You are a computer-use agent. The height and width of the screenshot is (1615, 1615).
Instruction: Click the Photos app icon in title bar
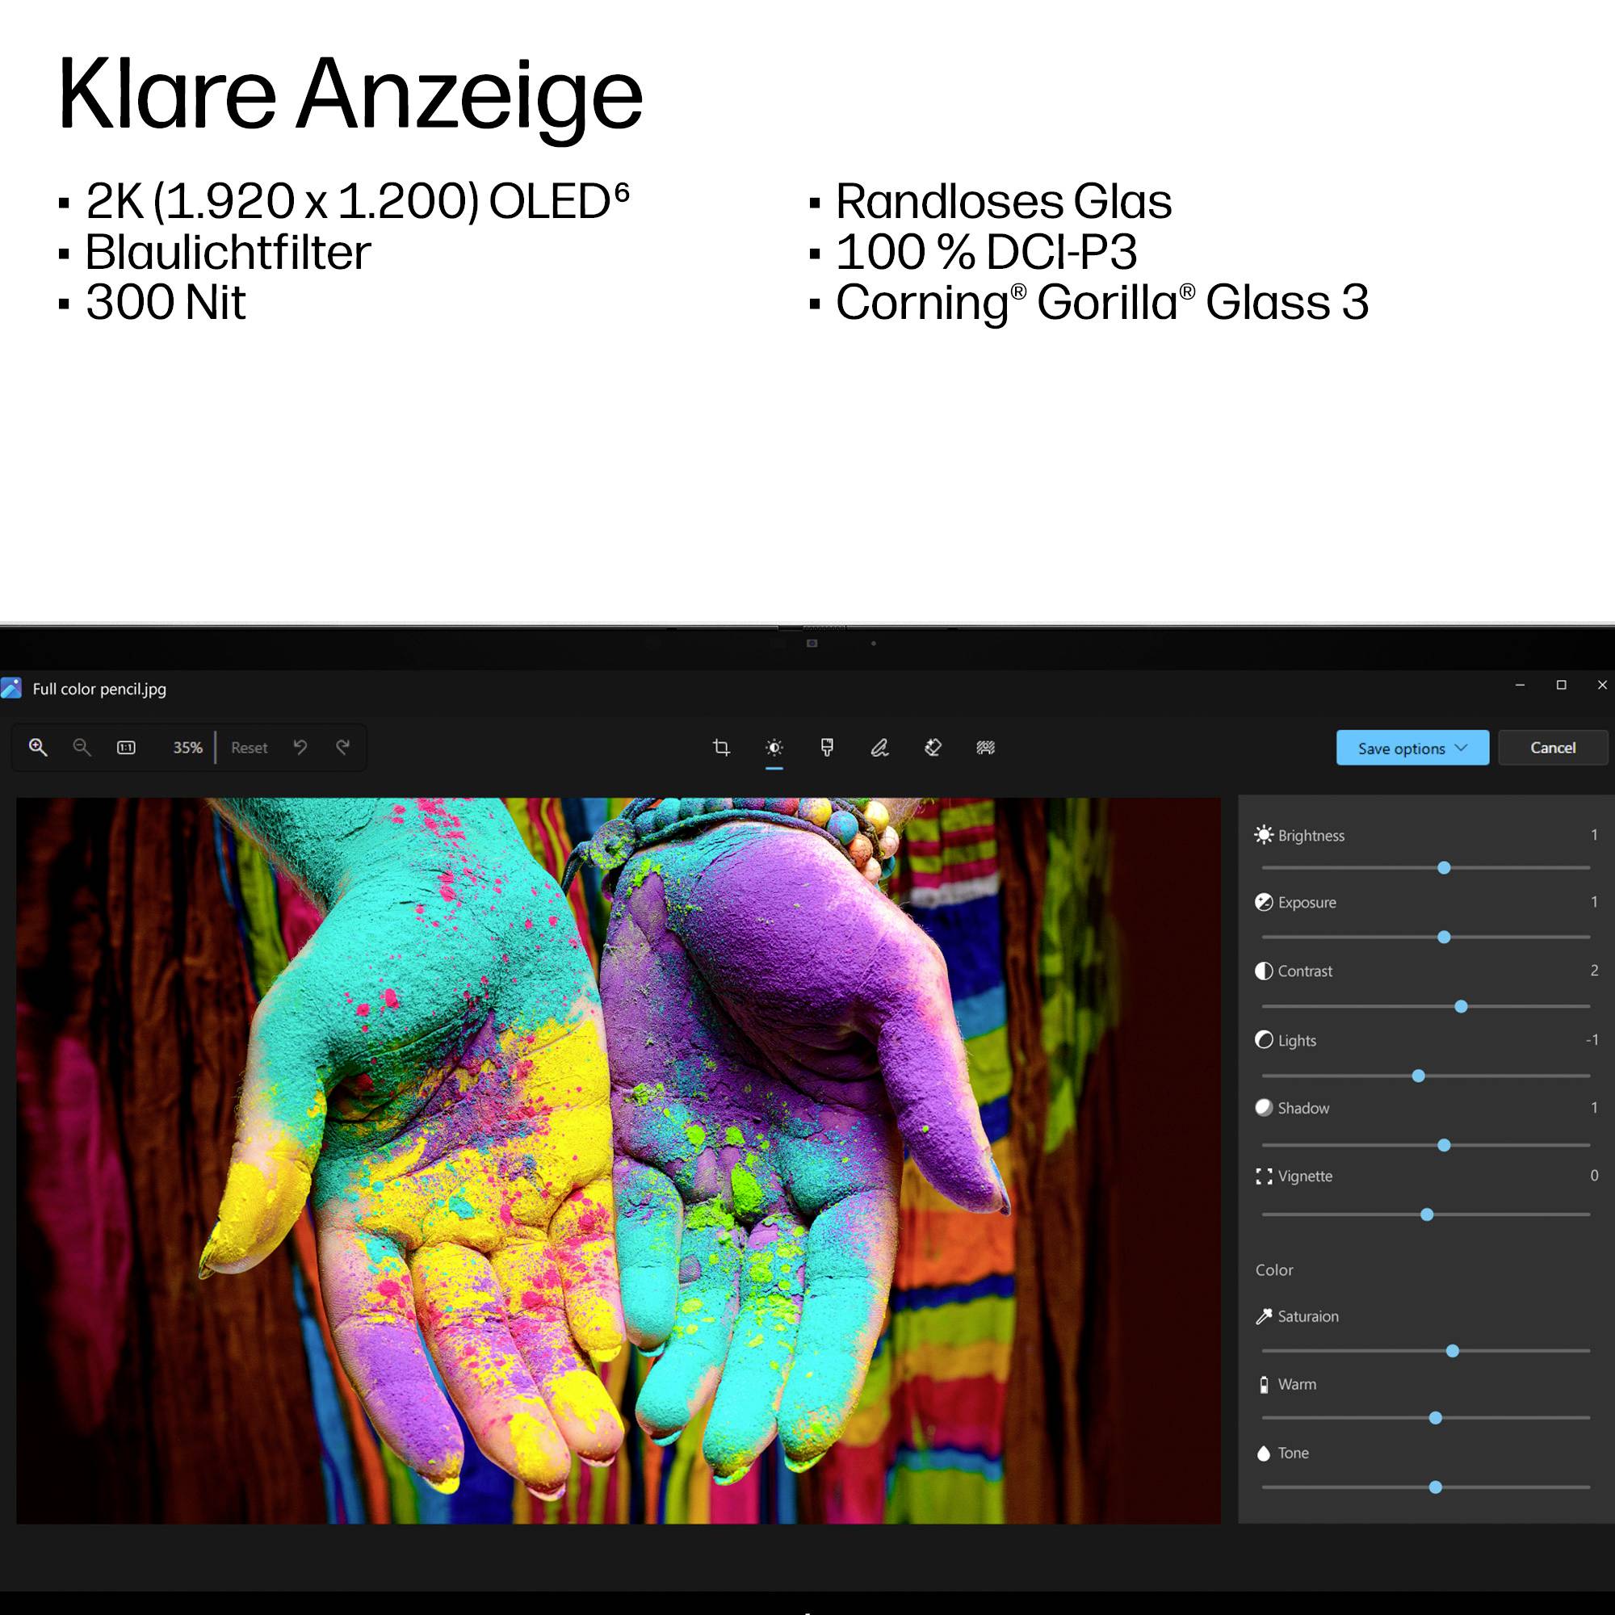[x=11, y=688]
